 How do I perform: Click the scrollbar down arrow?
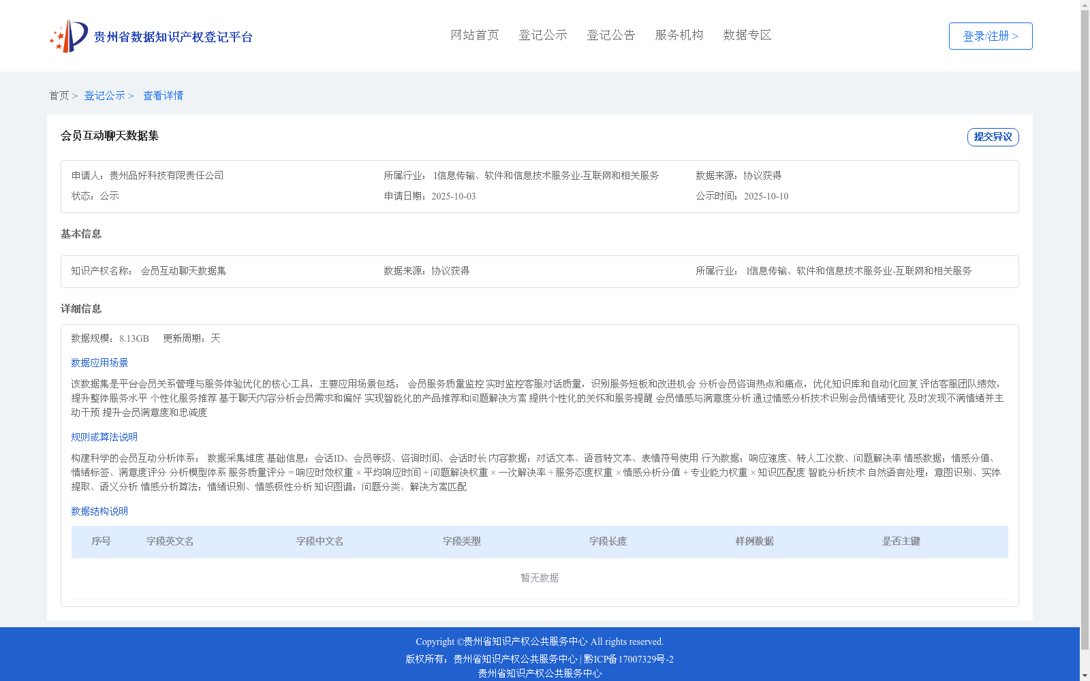[x=1085, y=676]
